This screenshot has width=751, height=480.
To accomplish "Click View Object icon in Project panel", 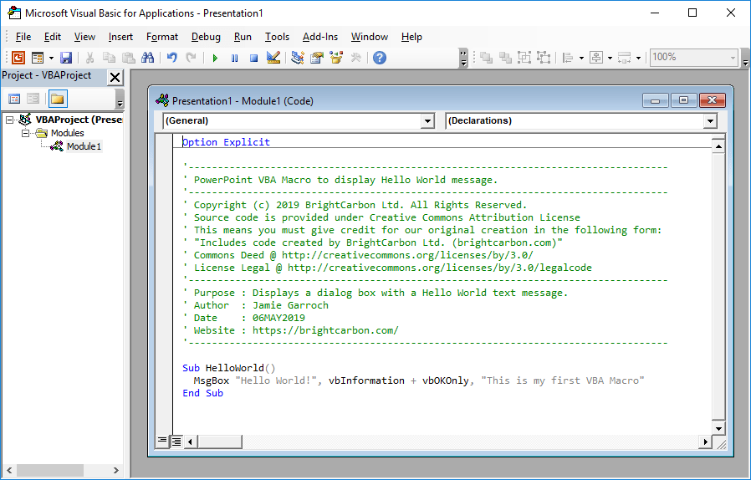I will point(33,99).
